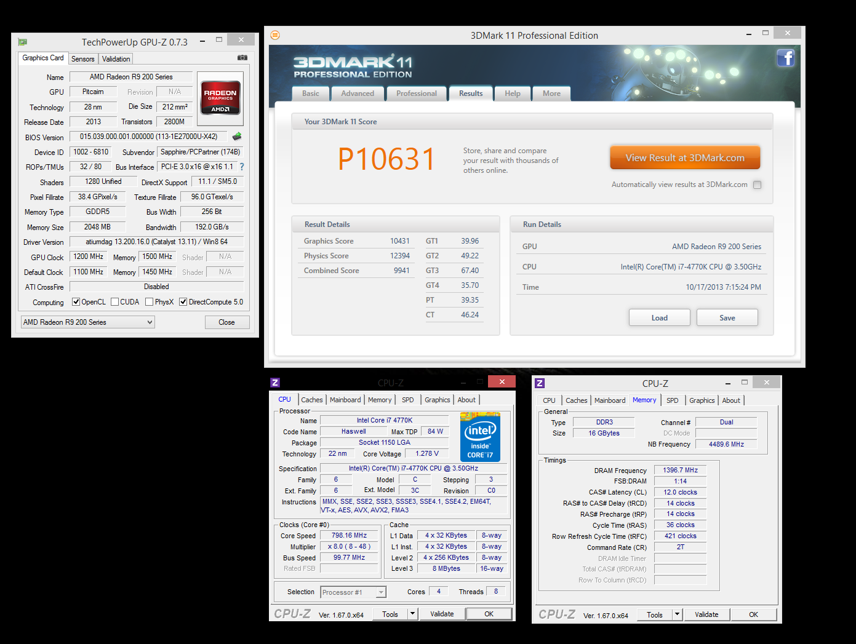This screenshot has height=644, width=856.
Task: Click the Physics Score value 12394
Action: 399,256
